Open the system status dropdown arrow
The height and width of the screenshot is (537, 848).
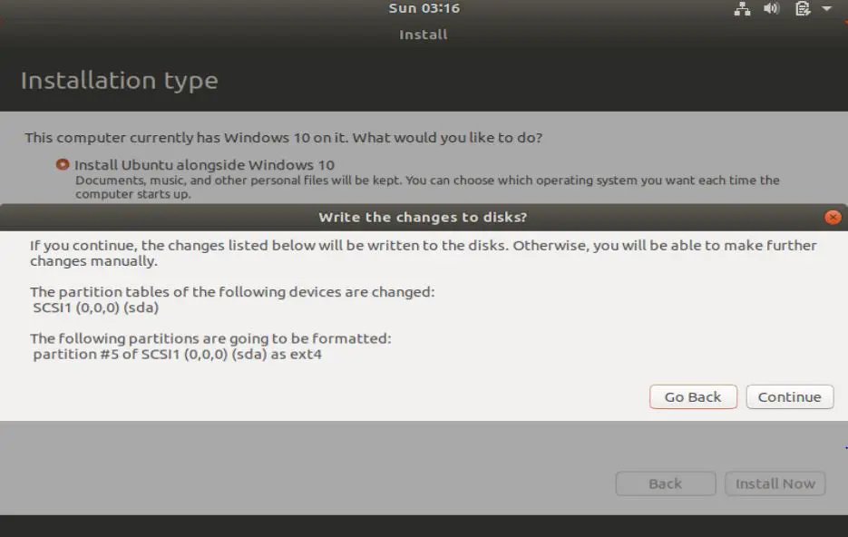pos(828,9)
